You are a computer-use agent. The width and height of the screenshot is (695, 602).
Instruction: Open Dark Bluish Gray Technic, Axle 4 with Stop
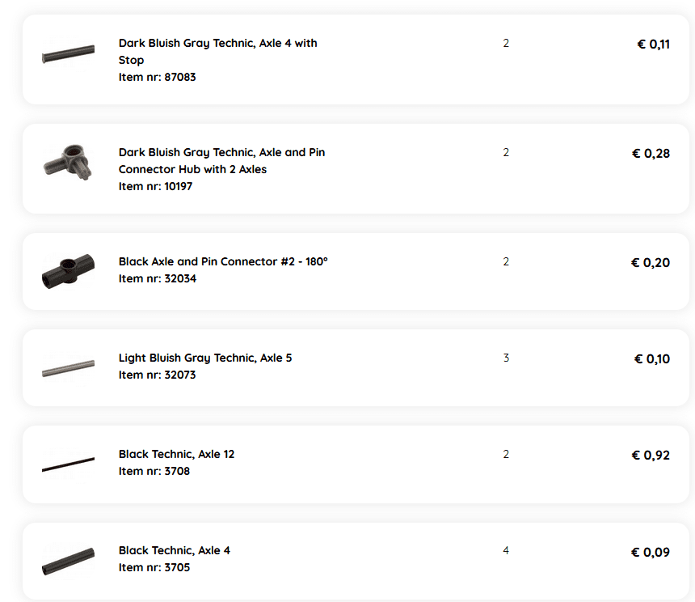(217, 51)
